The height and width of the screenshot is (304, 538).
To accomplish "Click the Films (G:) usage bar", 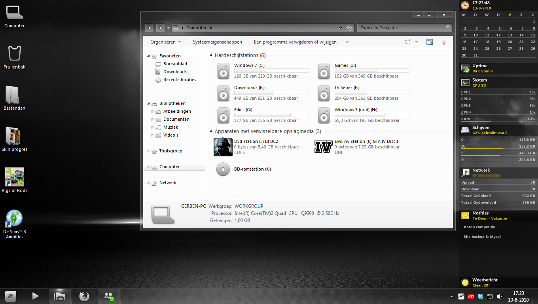I will (271, 115).
